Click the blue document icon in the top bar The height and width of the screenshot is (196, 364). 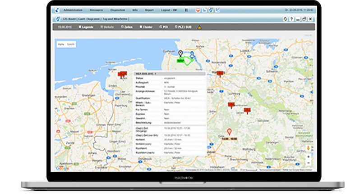click(204, 10)
